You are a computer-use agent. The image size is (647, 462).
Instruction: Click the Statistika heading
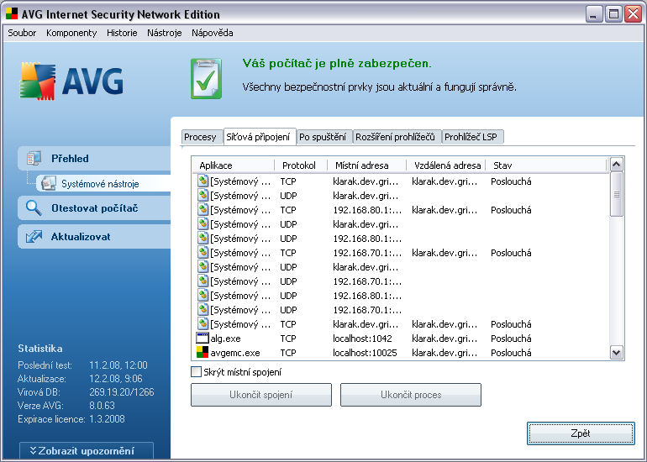click(40, 349)
